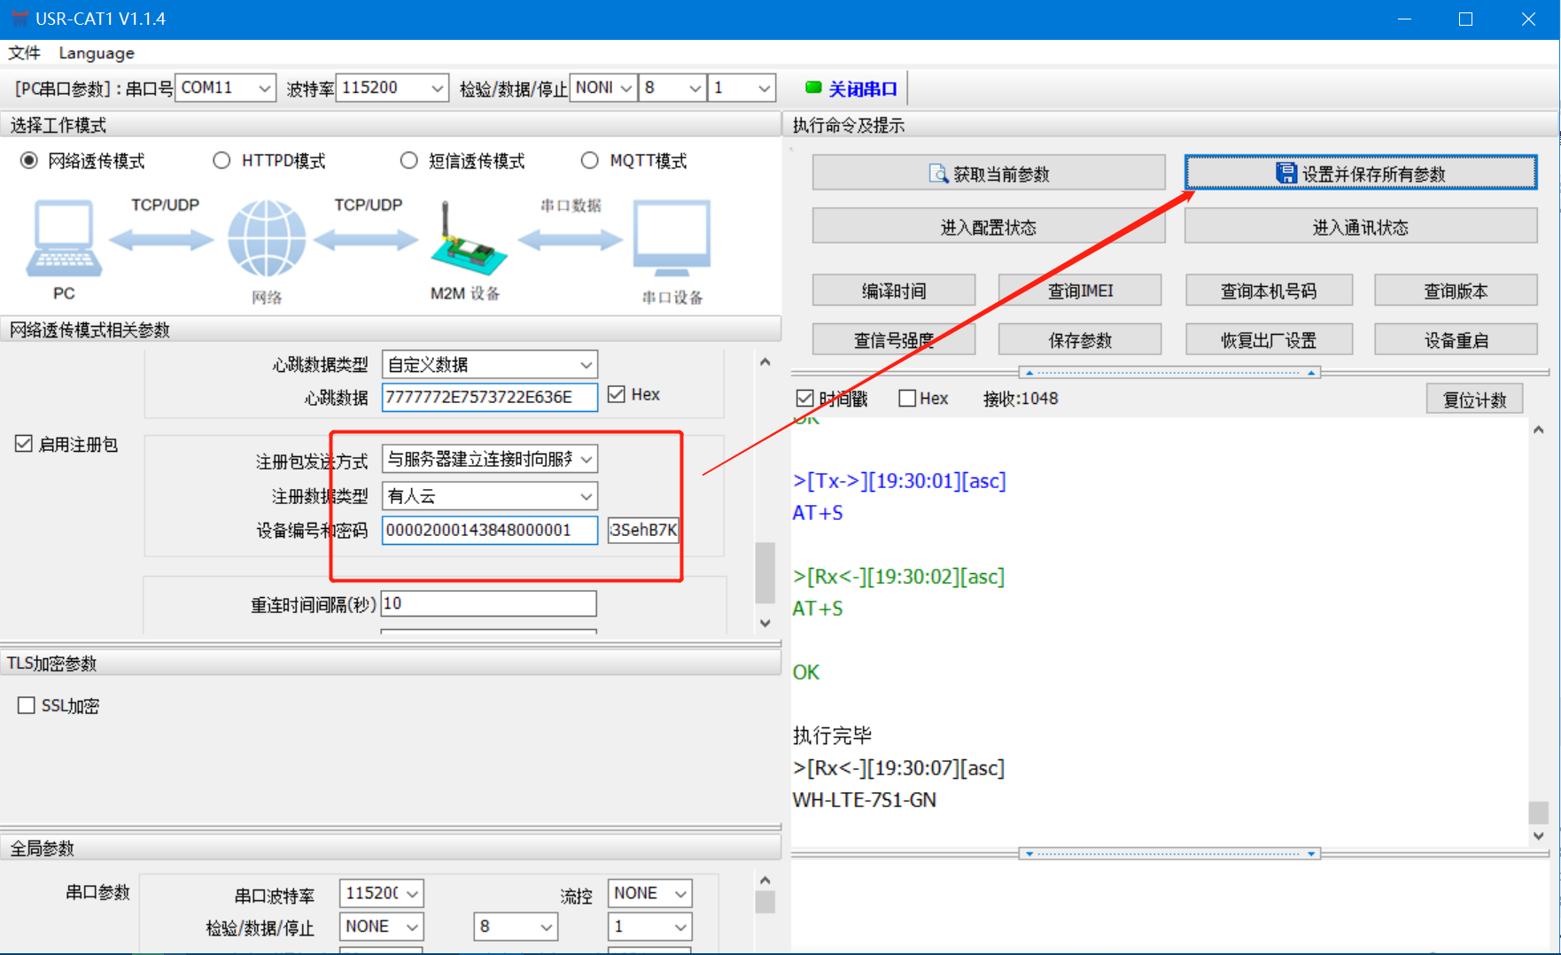Open the Language menu
Image resolution: width=1561 pixels, height=955 pixels.
tap(97, 53)
